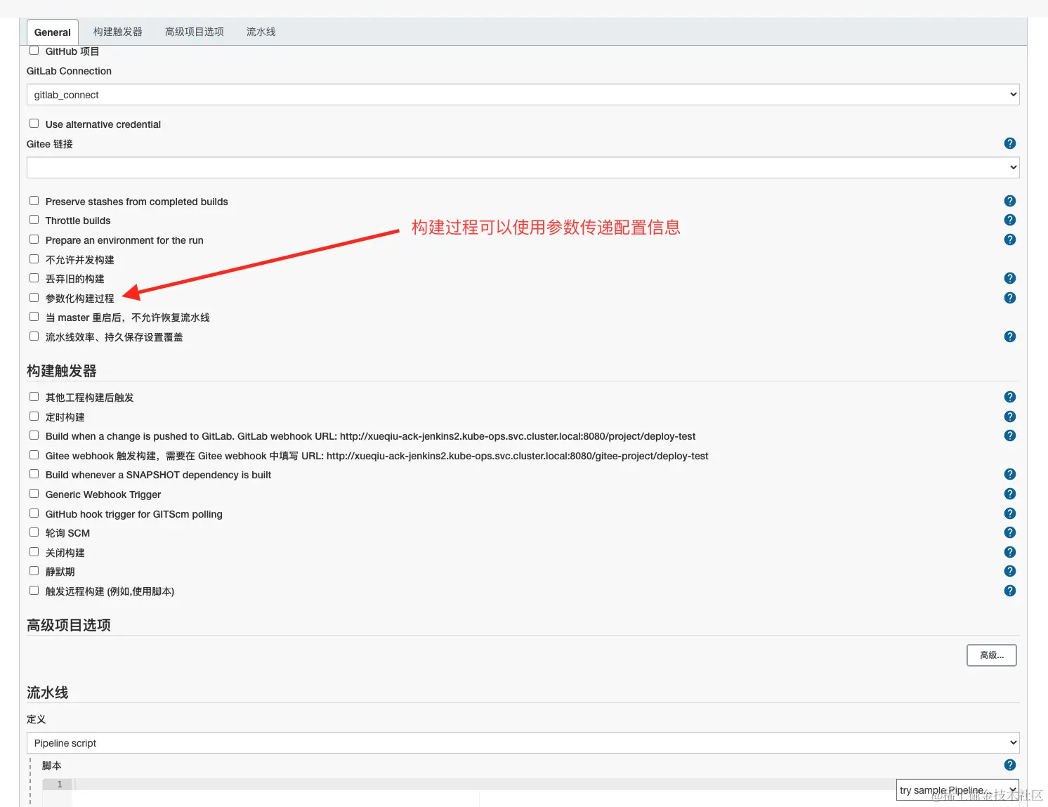Check Build whenever a SNAPSHOT dependency is built
1048x807 pixels.
[x=34, y=474]
